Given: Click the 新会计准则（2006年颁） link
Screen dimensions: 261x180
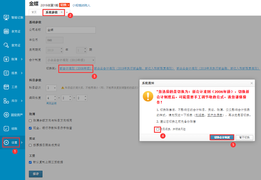Looking at the screenshot, I should 75,69.
